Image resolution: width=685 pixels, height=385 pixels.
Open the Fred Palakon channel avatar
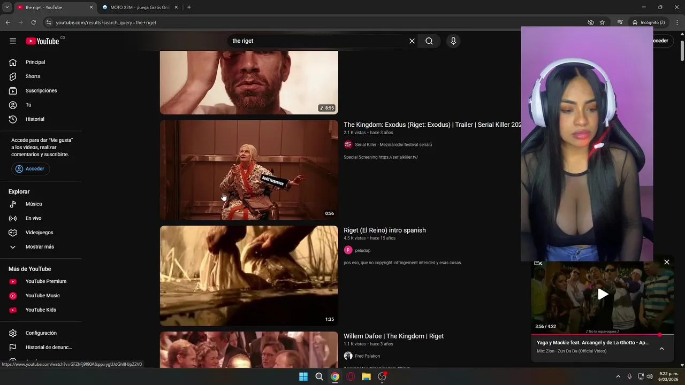pyautogui.click(x=348, y=356)
